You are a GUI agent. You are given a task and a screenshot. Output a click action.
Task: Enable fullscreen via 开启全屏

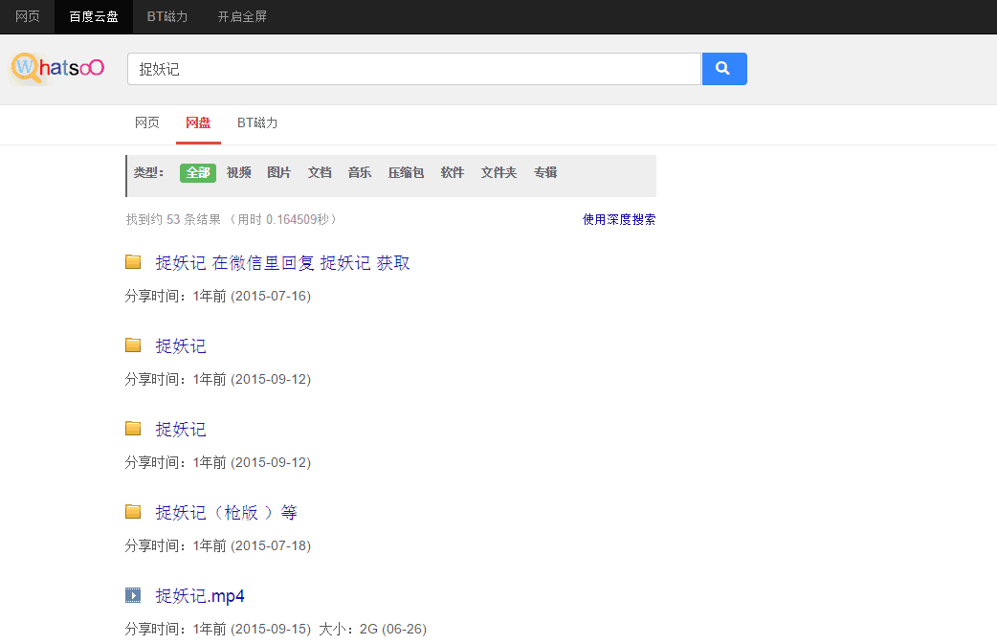click(244, 16)
